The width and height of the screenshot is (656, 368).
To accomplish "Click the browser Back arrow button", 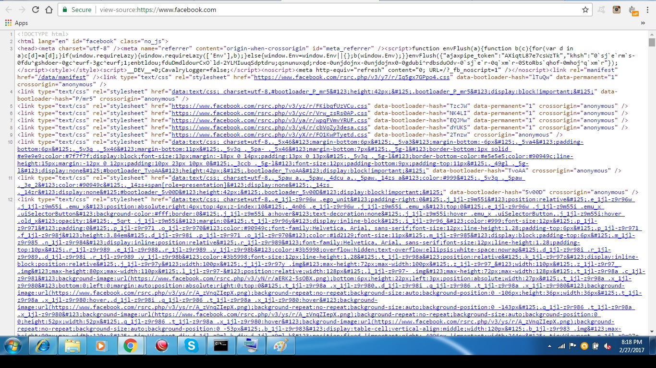I will (x=9, y=10).
